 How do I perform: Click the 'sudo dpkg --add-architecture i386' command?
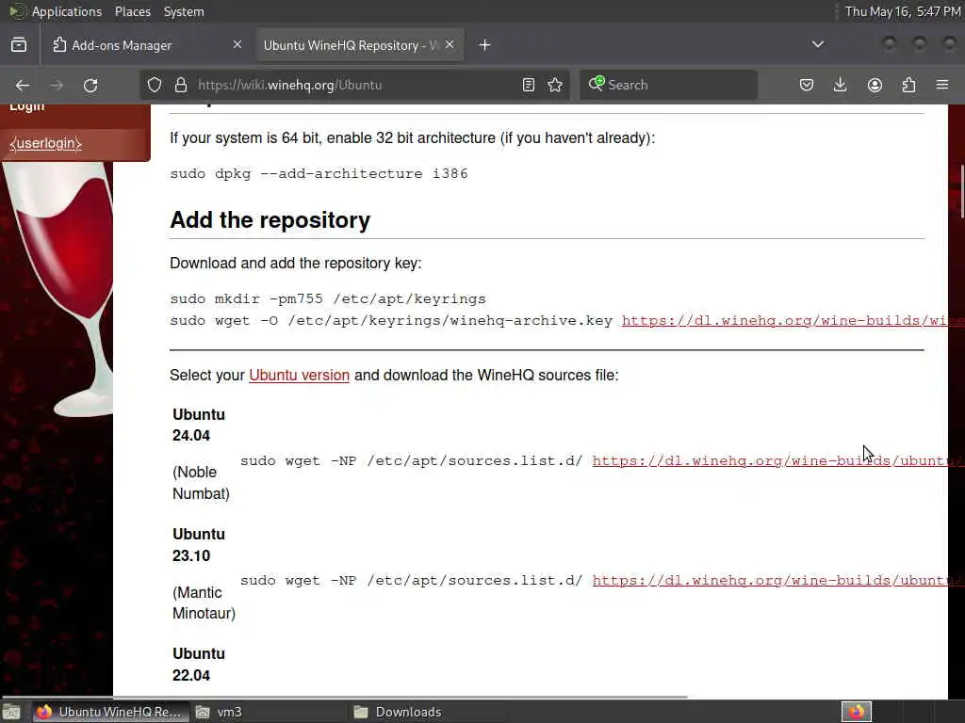point(319,173)
